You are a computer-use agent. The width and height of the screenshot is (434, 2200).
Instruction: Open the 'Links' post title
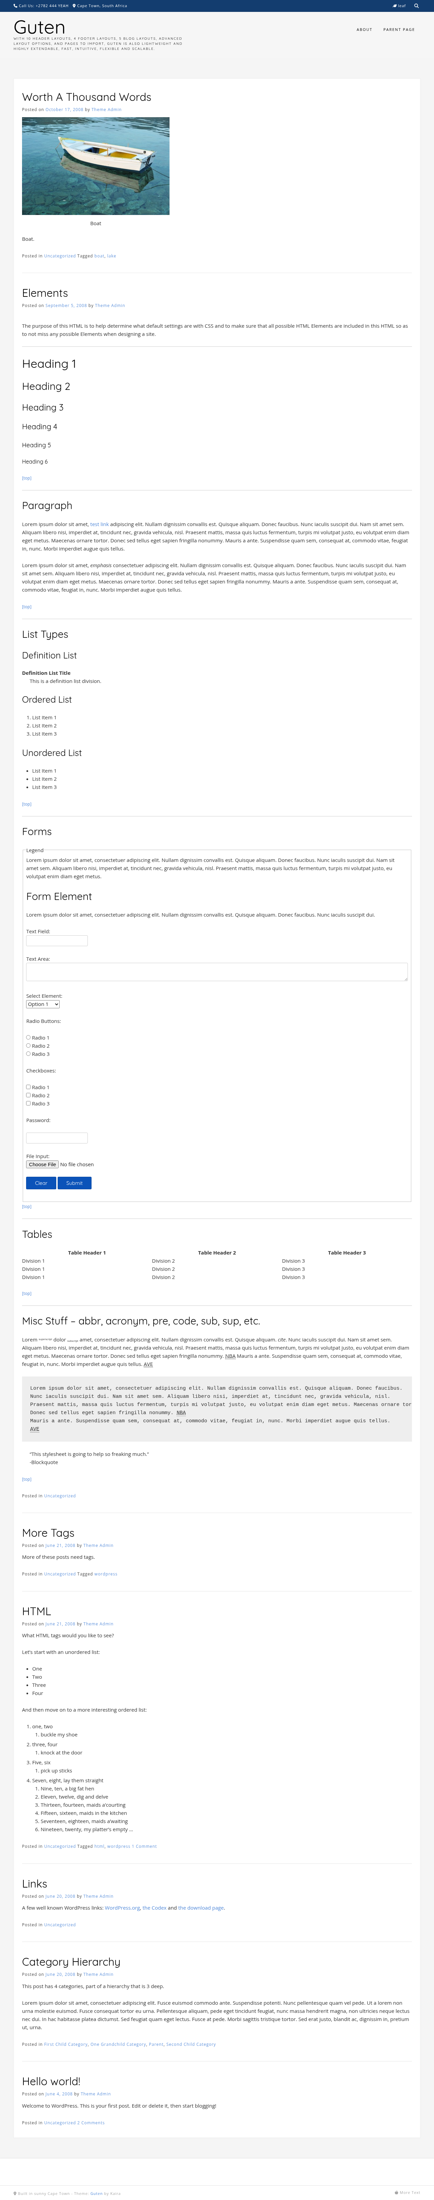coord(35,1884)
